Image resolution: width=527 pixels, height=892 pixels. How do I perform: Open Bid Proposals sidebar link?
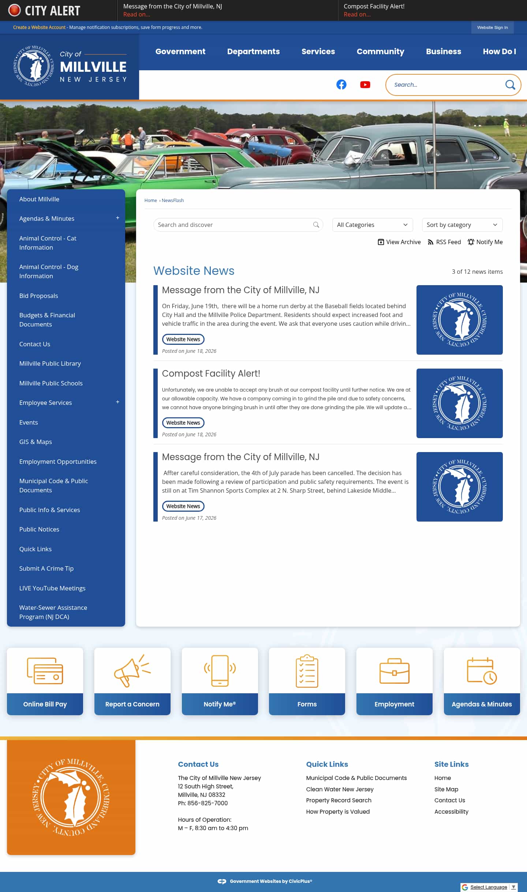tap(38, 296)
